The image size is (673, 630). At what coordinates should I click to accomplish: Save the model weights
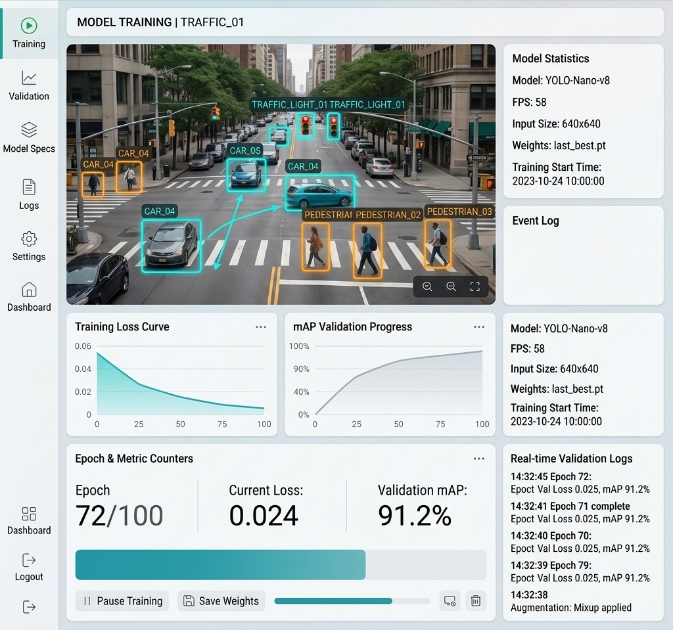pyautogui.click(x=221, y=601)
